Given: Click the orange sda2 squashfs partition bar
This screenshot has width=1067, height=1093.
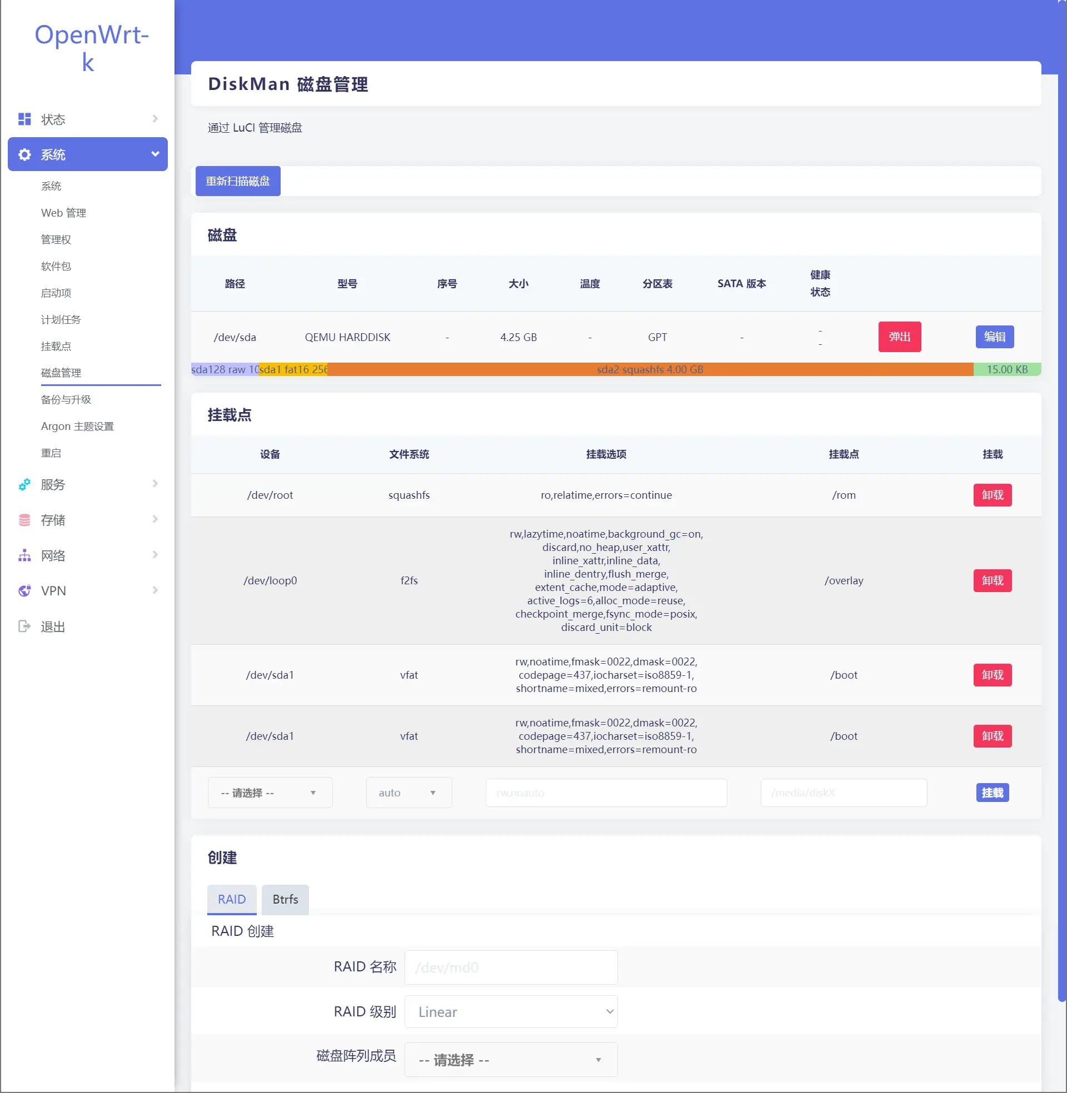Looking at the screenshot, I should coord(650,369).
